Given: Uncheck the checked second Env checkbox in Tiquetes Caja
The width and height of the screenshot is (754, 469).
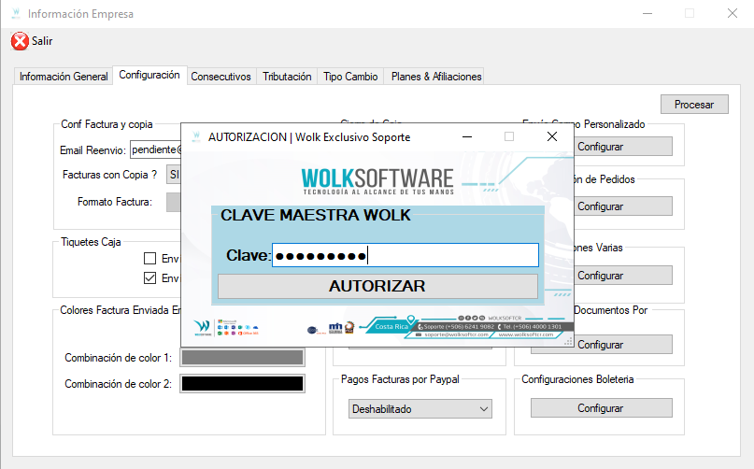Looking at the screenshot, I should pos(150,278).
